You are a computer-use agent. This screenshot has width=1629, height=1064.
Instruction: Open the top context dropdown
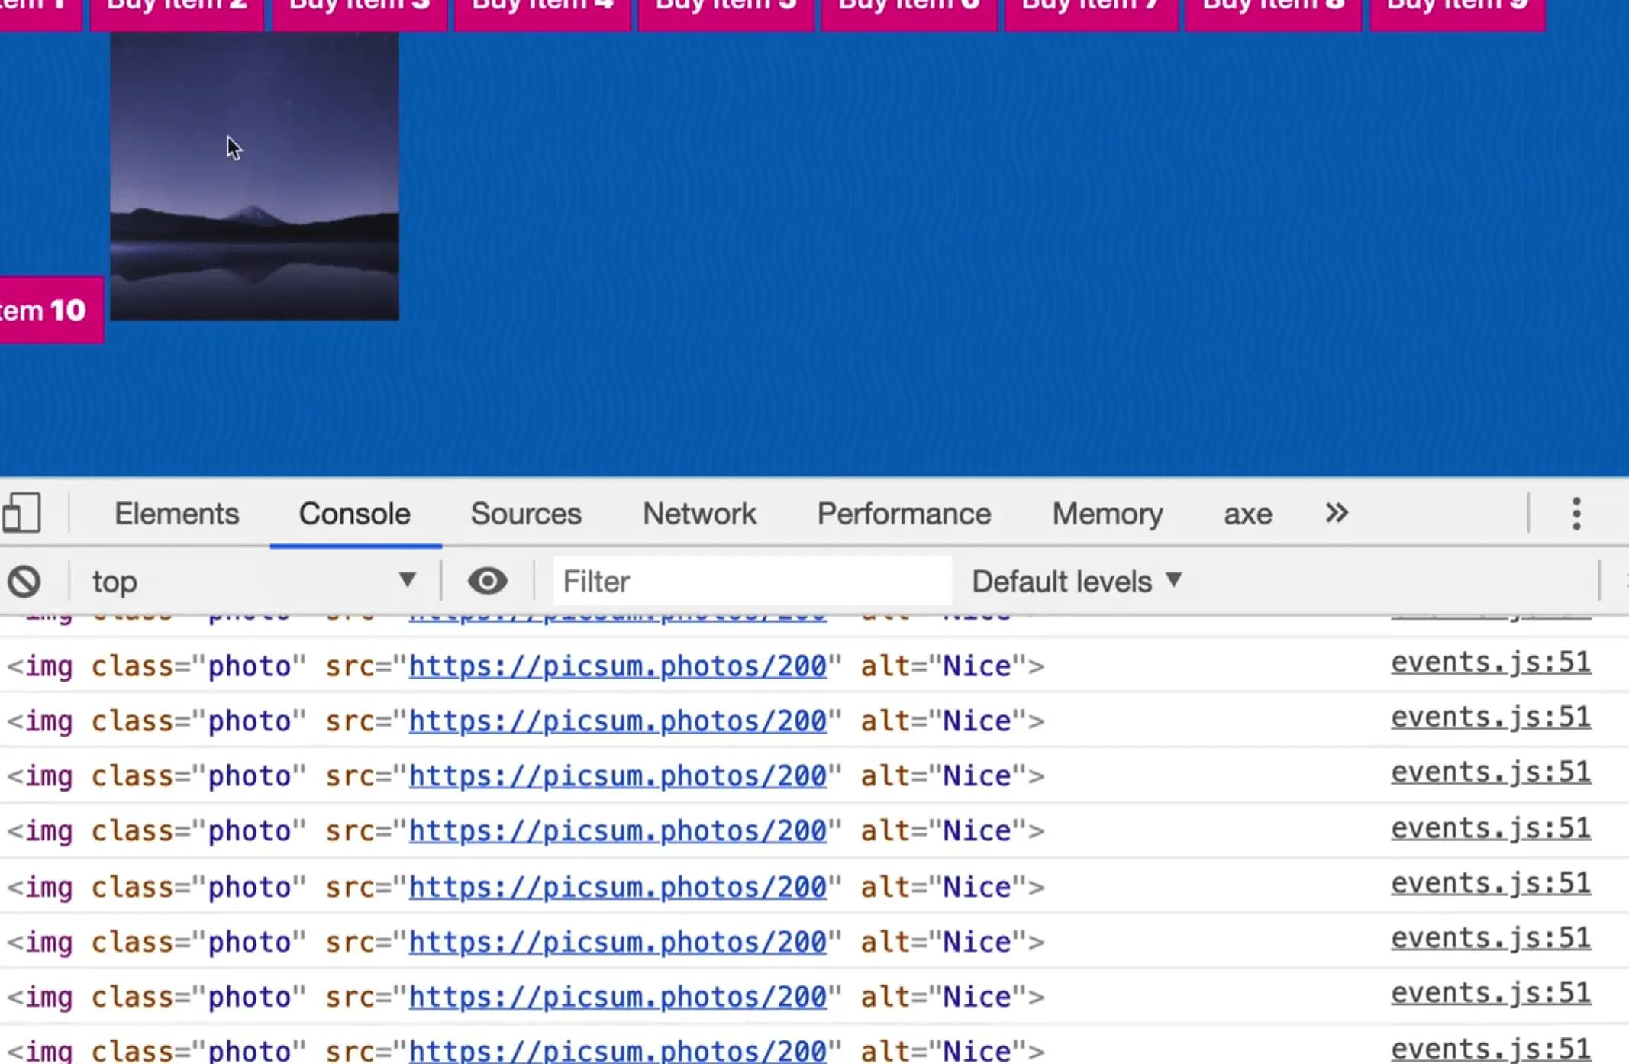click(253, 582)
